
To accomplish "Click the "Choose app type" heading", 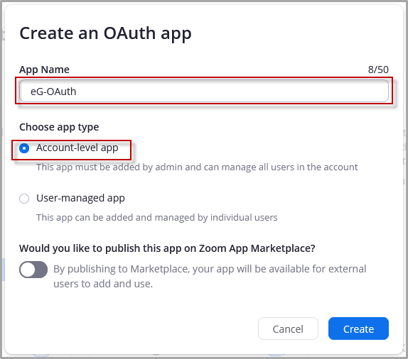I will click(x=59, y=127).
